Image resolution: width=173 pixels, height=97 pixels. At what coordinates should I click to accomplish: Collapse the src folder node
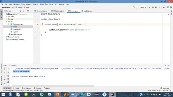pos(6,22)
